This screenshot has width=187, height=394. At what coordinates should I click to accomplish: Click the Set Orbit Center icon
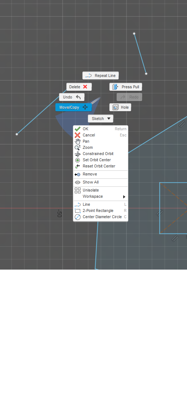pyautogui.click(x=78, y=160)
